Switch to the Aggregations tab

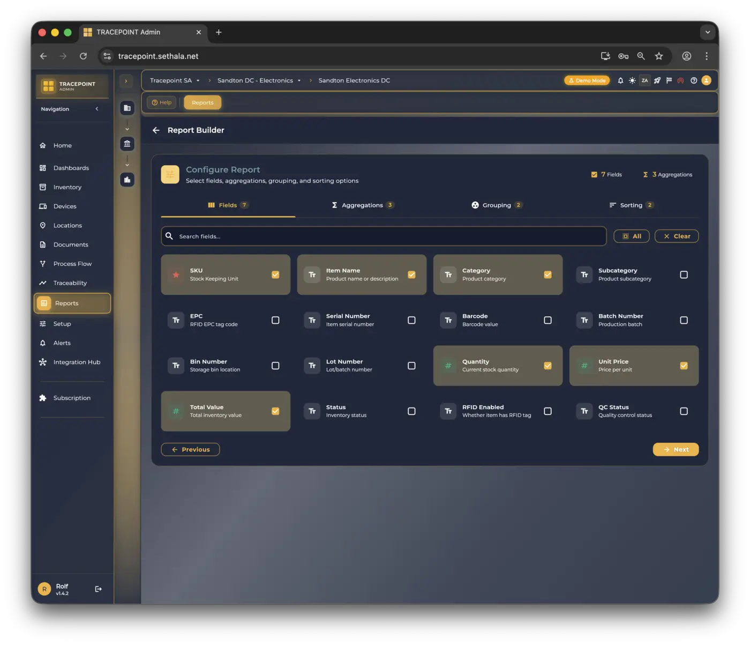tap(363, 205)
